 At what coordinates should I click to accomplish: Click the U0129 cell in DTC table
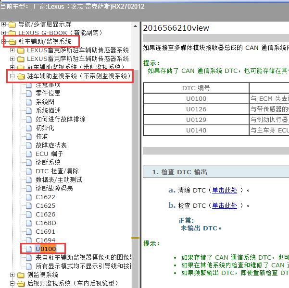click(x=196, y=120)
